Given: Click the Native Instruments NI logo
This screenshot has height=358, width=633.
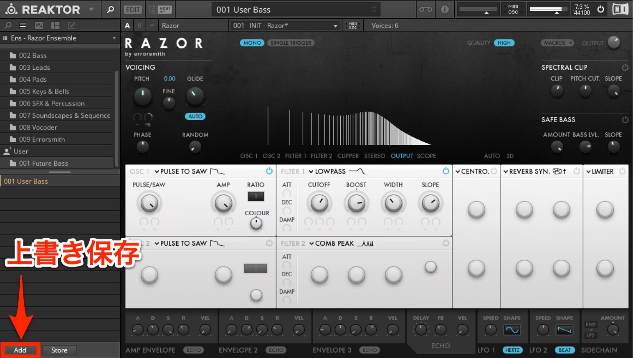Looking at the screenshot, I should [x=620, y=9].
